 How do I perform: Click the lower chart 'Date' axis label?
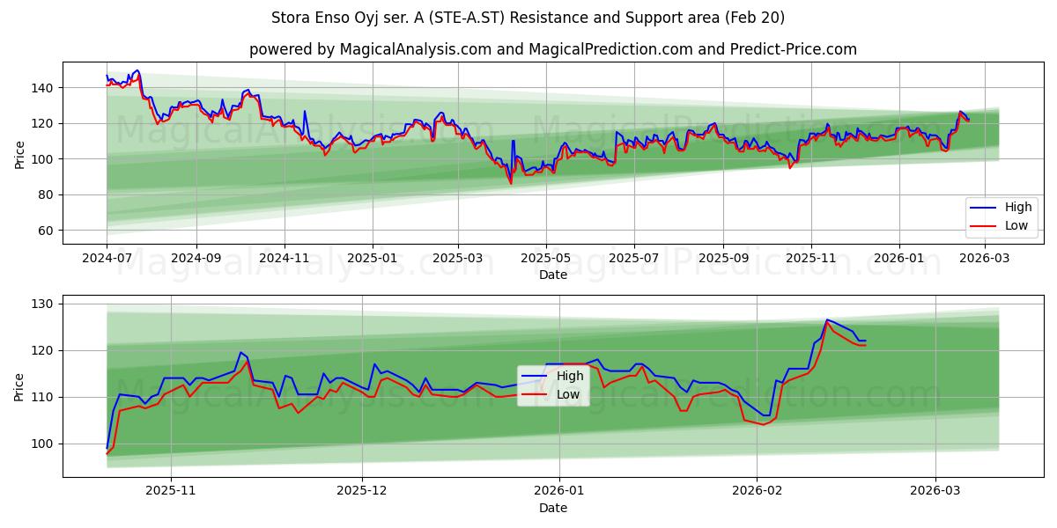pyautogui.click(x=553, y=508)
